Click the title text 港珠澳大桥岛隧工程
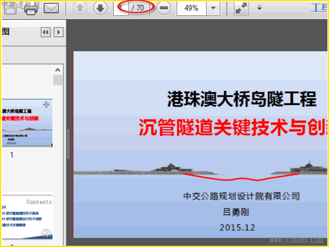Viewport: 329px width, 247px height. coord(242,99)
